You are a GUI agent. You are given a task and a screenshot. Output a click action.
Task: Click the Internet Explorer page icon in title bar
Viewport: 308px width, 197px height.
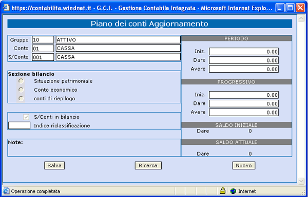pyautogui.click(x=6, y=8)
